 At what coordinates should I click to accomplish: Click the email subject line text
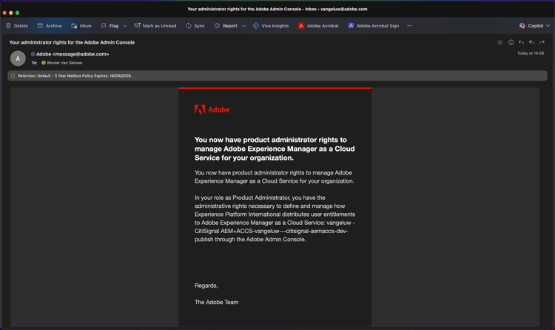pos(72,42)
